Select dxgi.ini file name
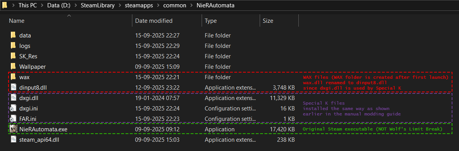 (28, 109)
